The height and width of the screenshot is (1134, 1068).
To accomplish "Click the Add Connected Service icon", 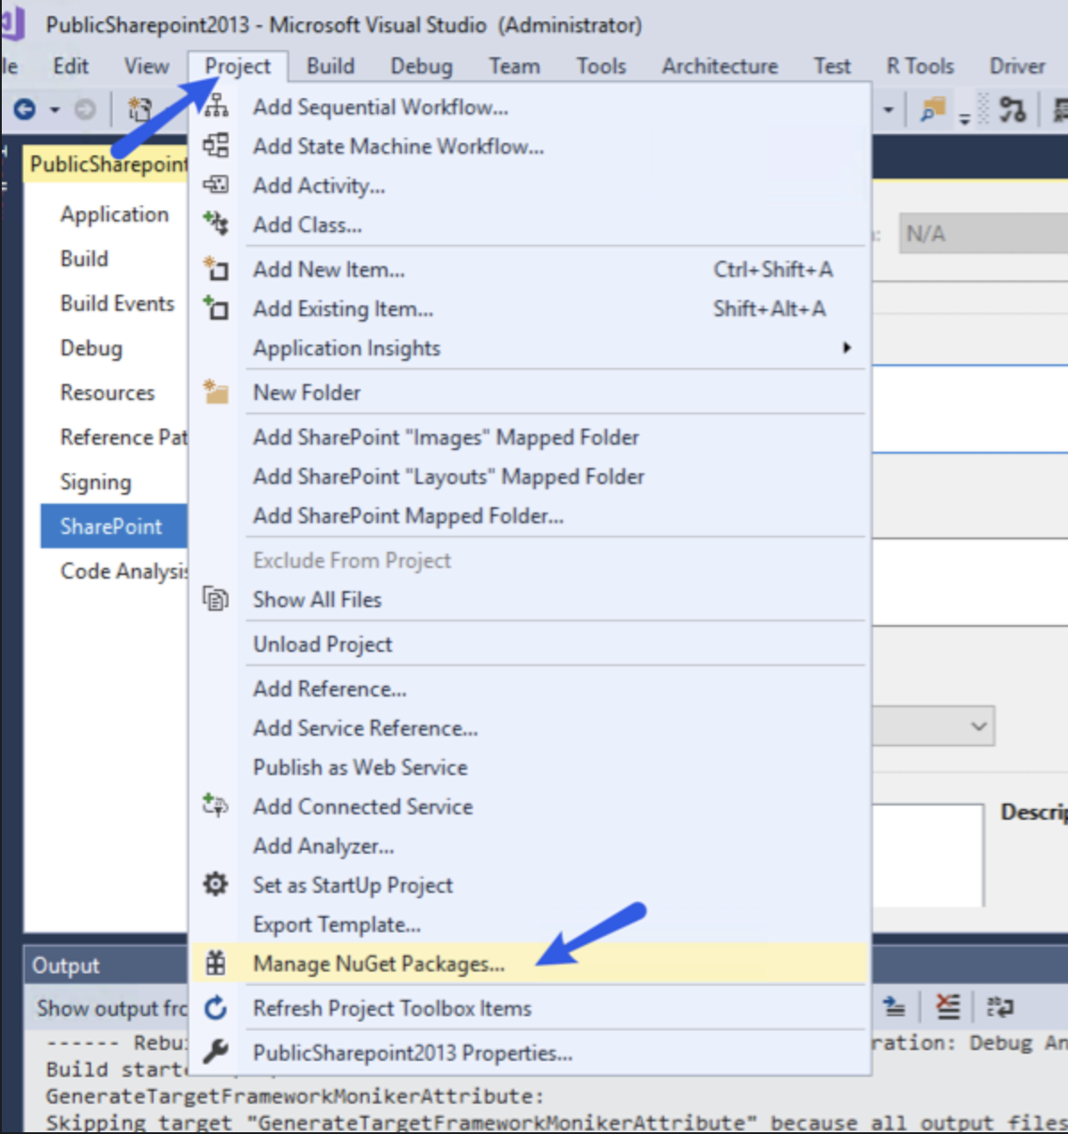I will coord(215,805).
